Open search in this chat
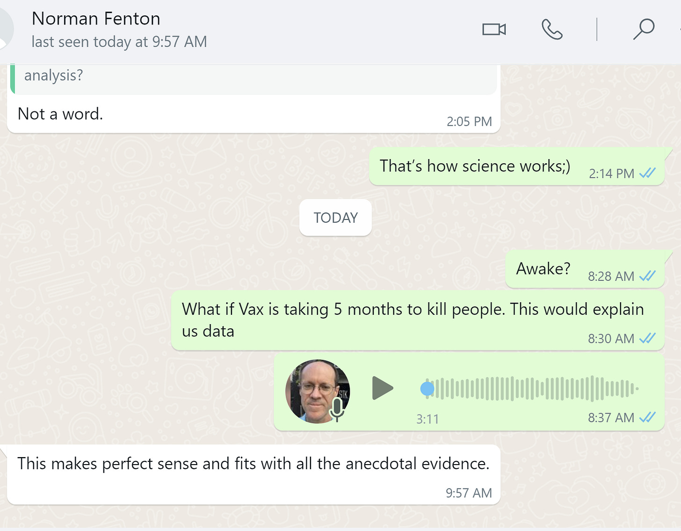This screenshot has width=681, height=531. point(644,29)
